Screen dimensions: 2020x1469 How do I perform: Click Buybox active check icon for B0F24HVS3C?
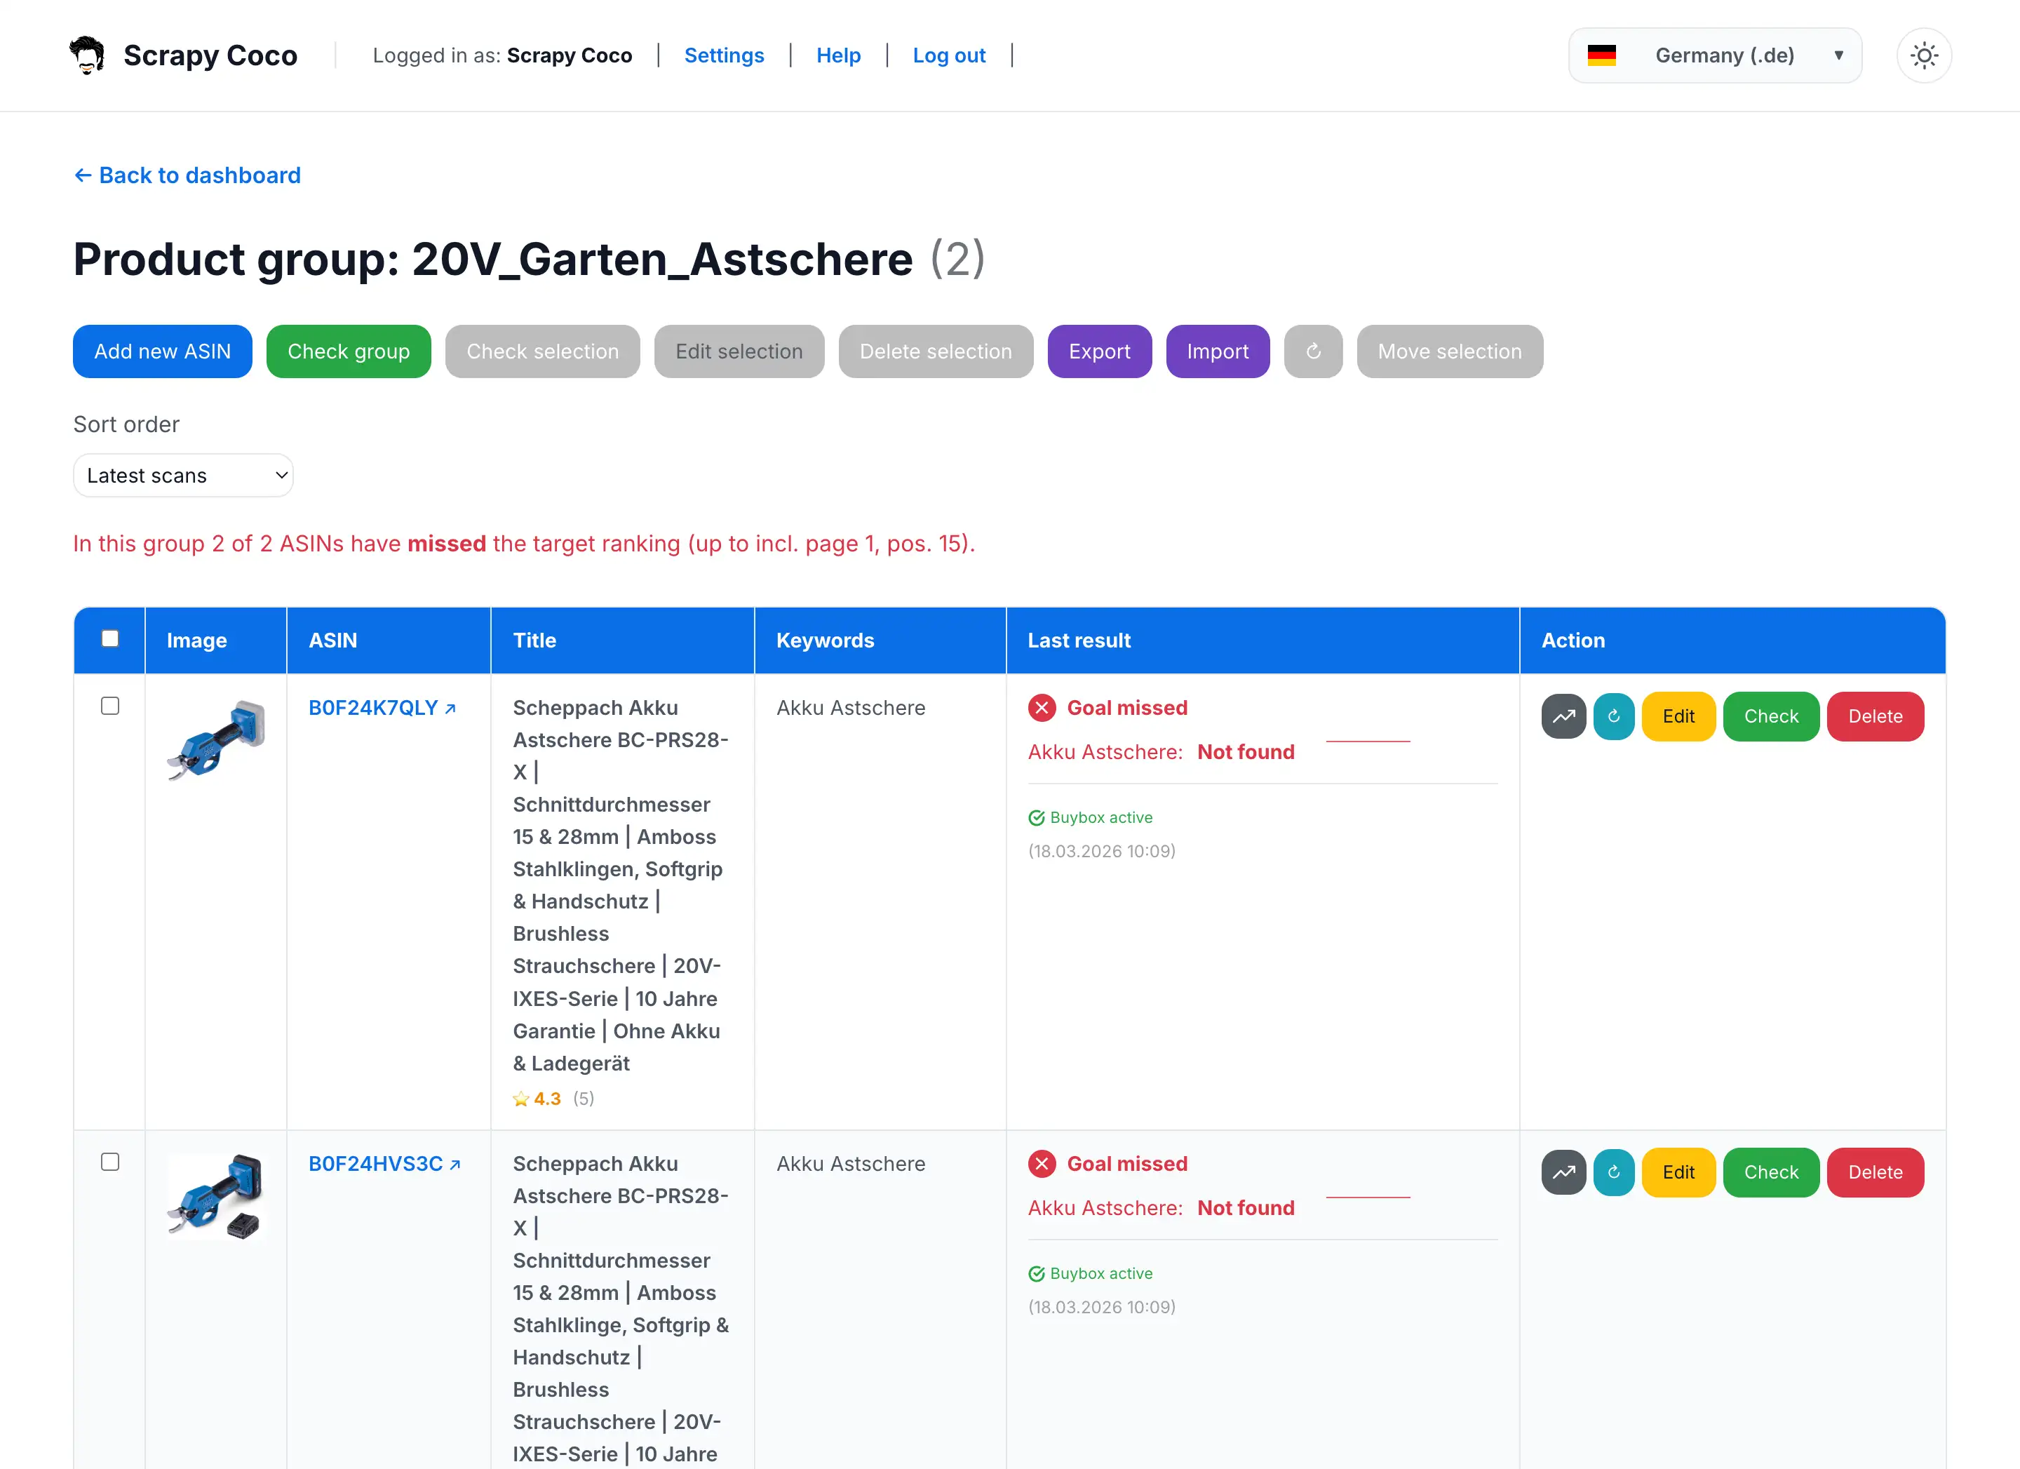tap(1037, 1274)
